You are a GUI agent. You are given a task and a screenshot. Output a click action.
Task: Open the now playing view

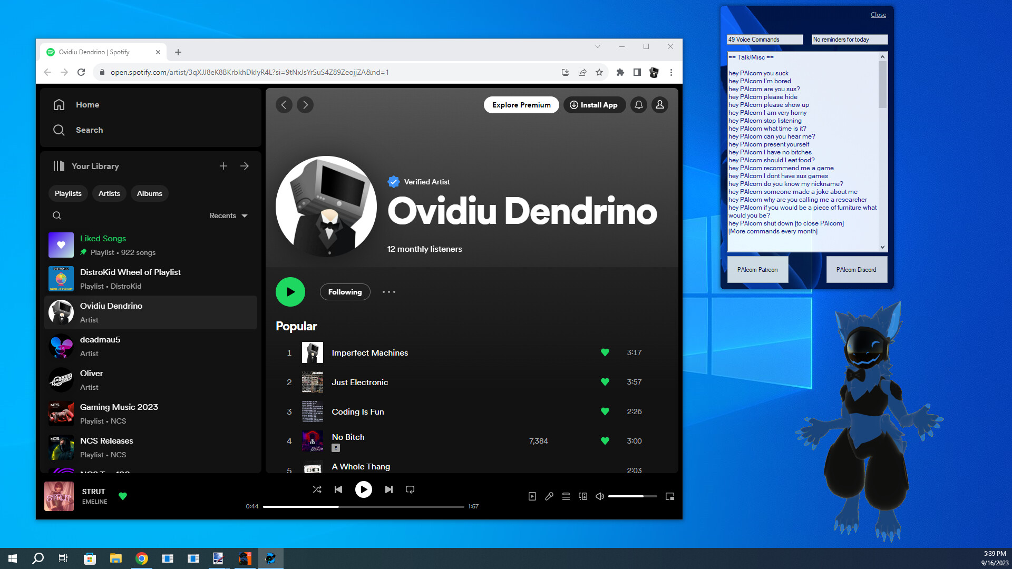(532, 496)
